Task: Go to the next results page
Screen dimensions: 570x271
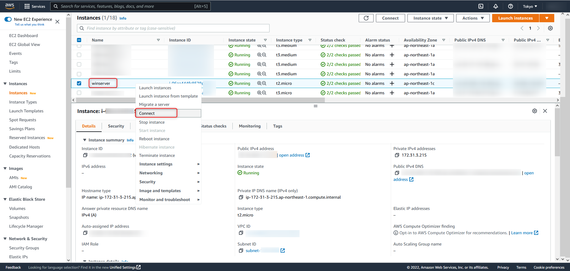Action: [538, 28]
